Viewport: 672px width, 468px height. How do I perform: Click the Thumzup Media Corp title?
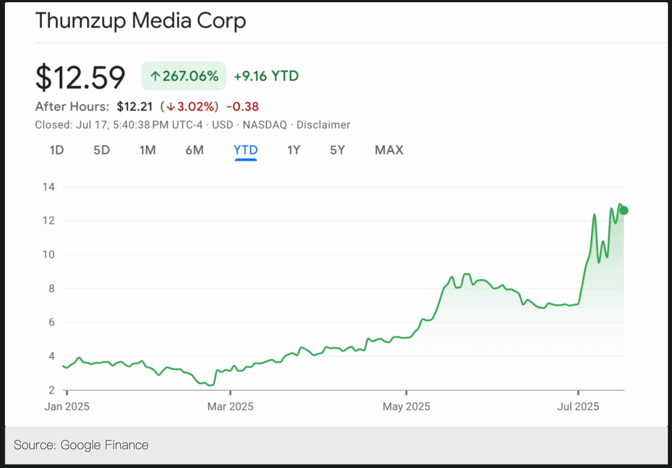click(x=141, y=21)
